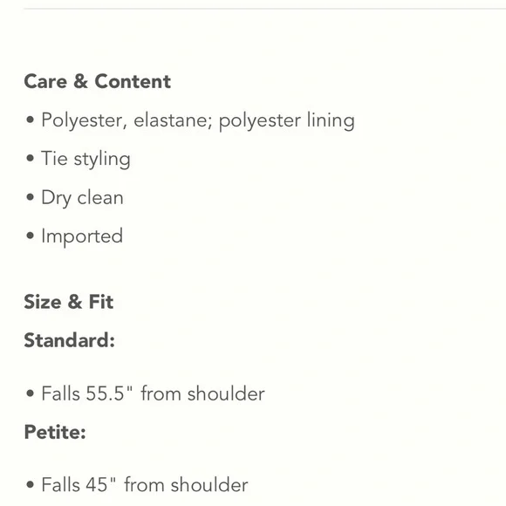Click the word Polyester in first bullet

point(82,121)
